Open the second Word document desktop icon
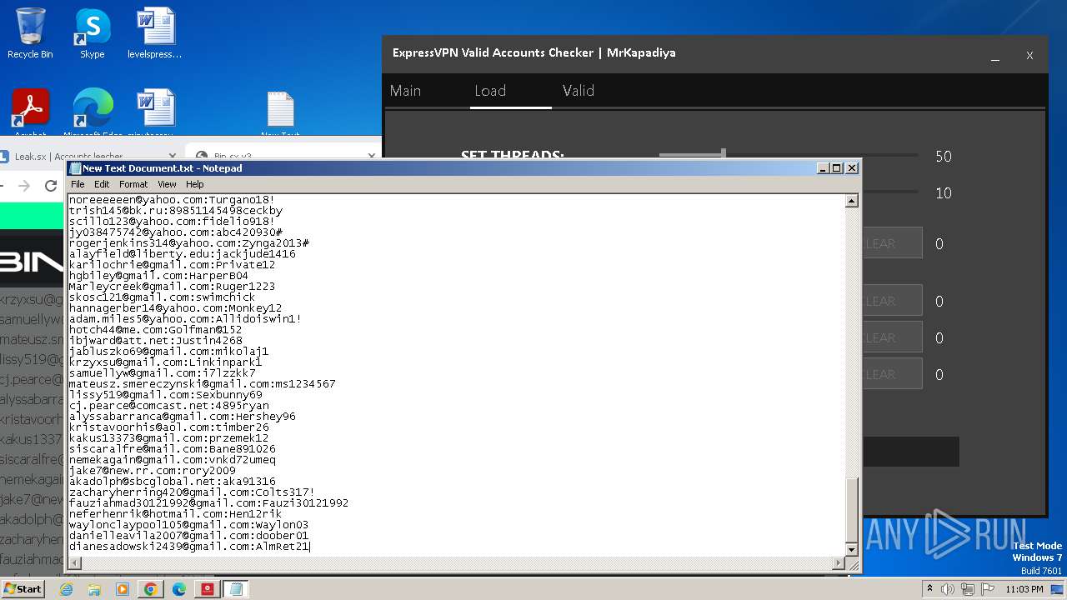Image resolution: width=1067 pixels, height=600 pixels. tap(155, 112)
